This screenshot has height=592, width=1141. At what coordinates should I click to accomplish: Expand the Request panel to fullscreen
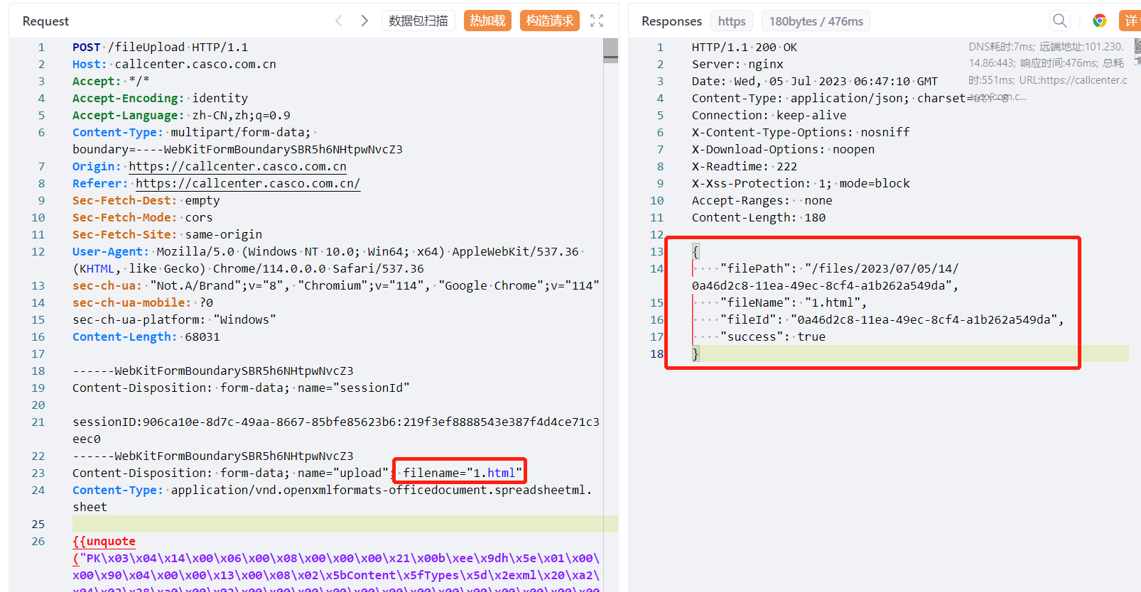(x=597, y=21)
